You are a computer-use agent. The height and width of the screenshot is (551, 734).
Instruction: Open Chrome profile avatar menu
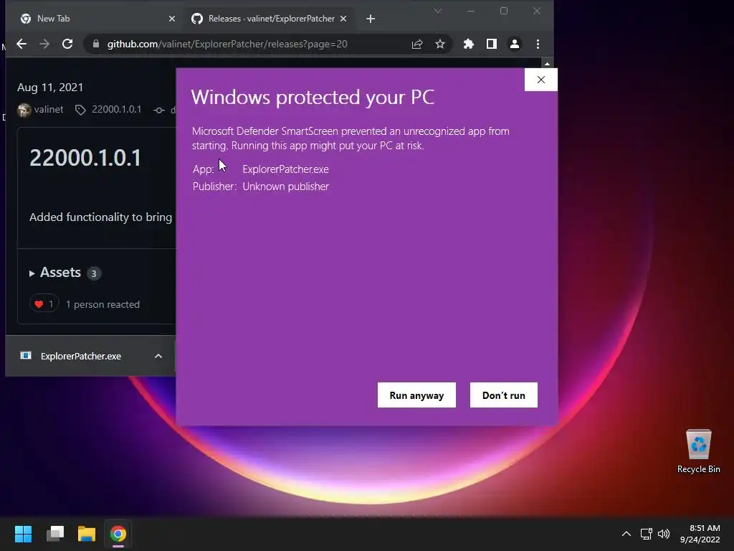click(x=515, y=44)
